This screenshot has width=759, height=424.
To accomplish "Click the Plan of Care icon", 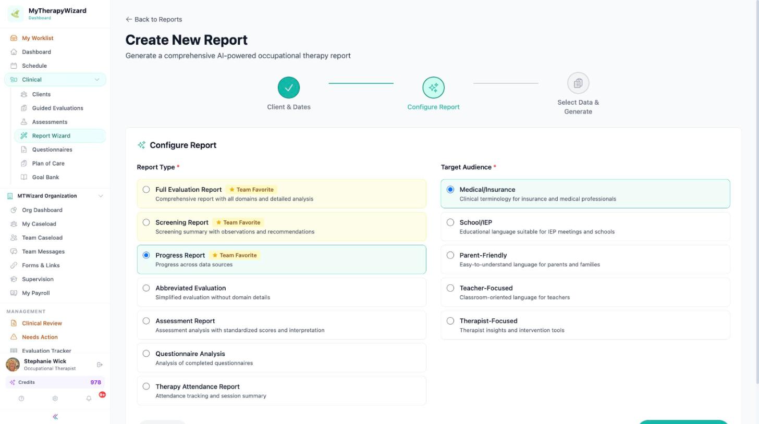I will tap(24, 164).
